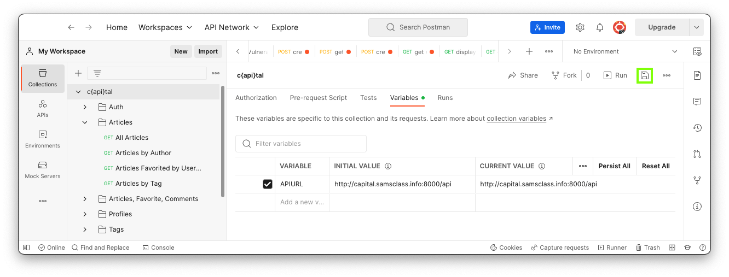Open the collection info icon

coord(697,207)
